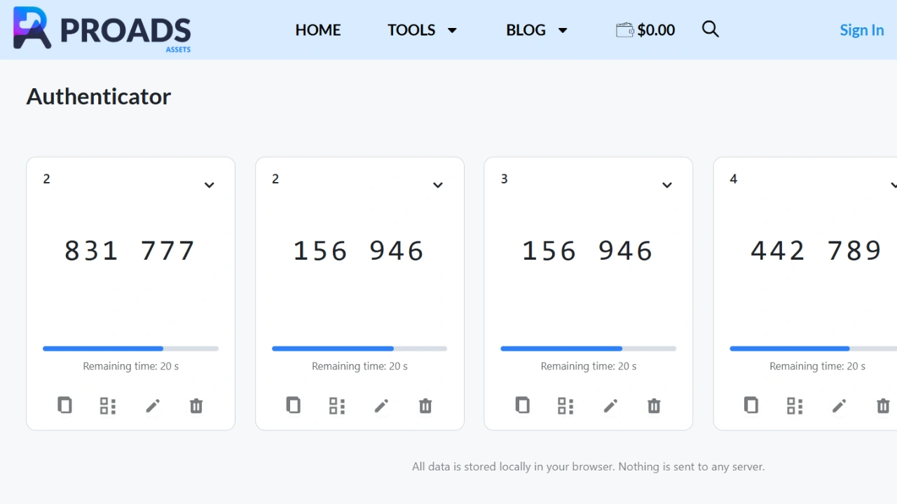
Task: Show QR code for the 442 789 card
Action: (795, 406)
